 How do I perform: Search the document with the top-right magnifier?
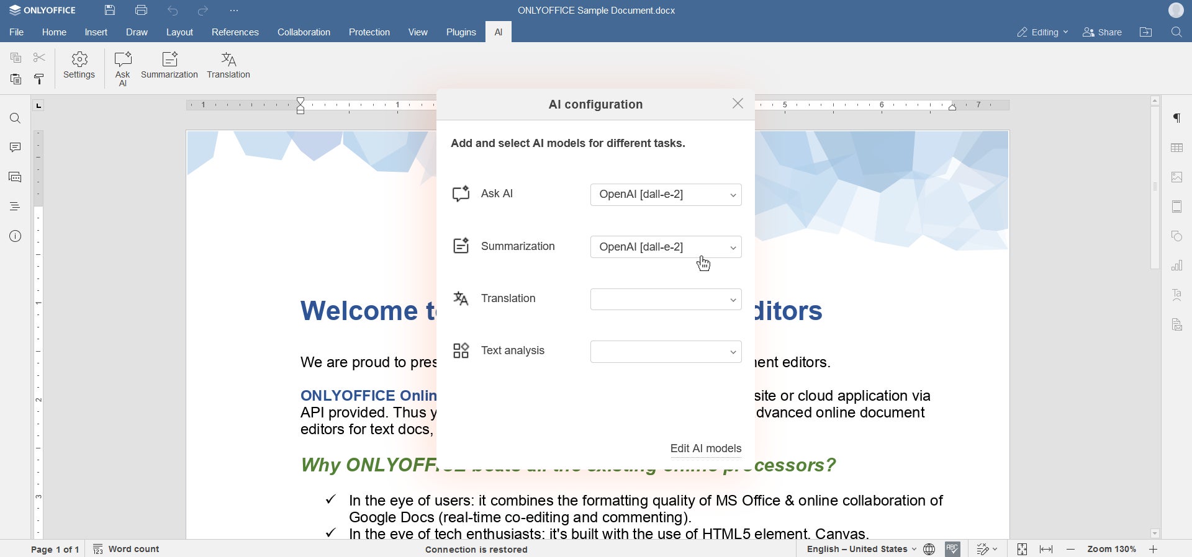[1176, 32]
